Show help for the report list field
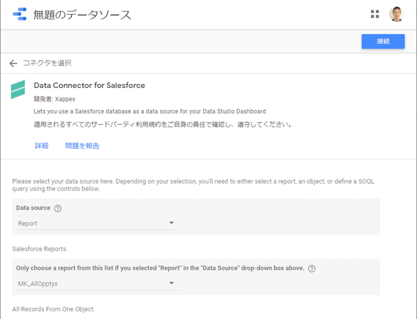This screenshot has width=417, height=319. pyautogui.click(x=312, y=268)
